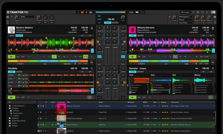This screenshot has width=223, height=134.
Task: Click CUP button on Deck B
Action: tap(144, 57)
